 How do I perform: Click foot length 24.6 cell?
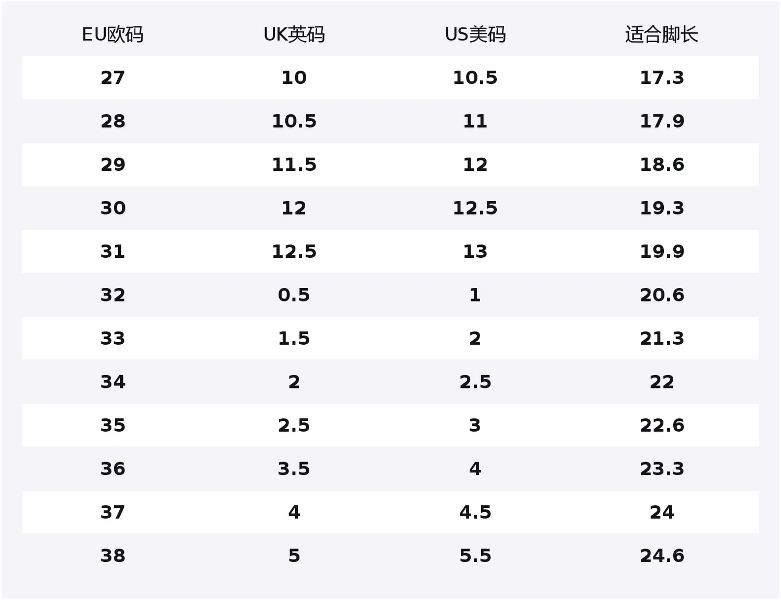(662, 555)
